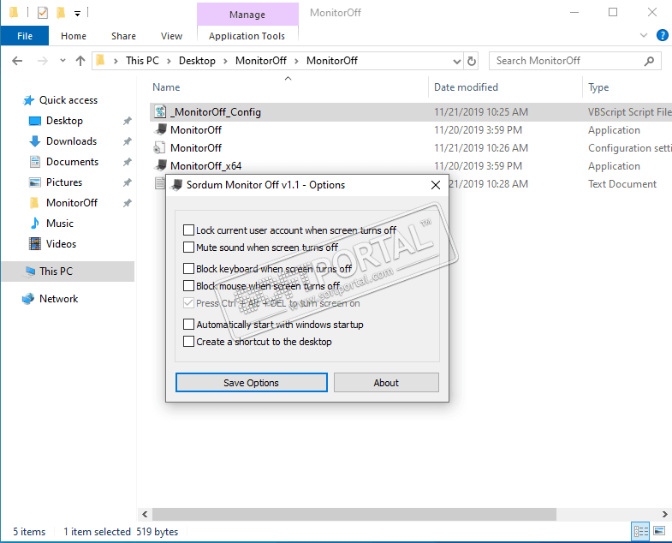The image size is (672, 543).
Task: Open recent locations dropdown arrow
Action: coord(63,61)
